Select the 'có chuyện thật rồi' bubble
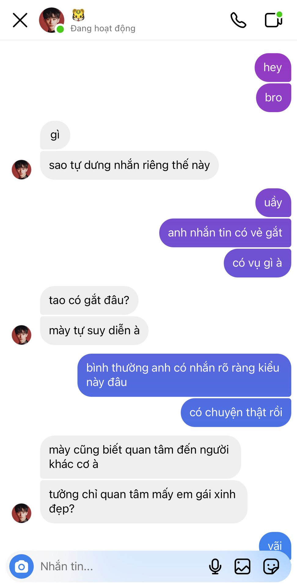Image resolution: width=297 pixels, height=588 pixels. click(236, 413)
